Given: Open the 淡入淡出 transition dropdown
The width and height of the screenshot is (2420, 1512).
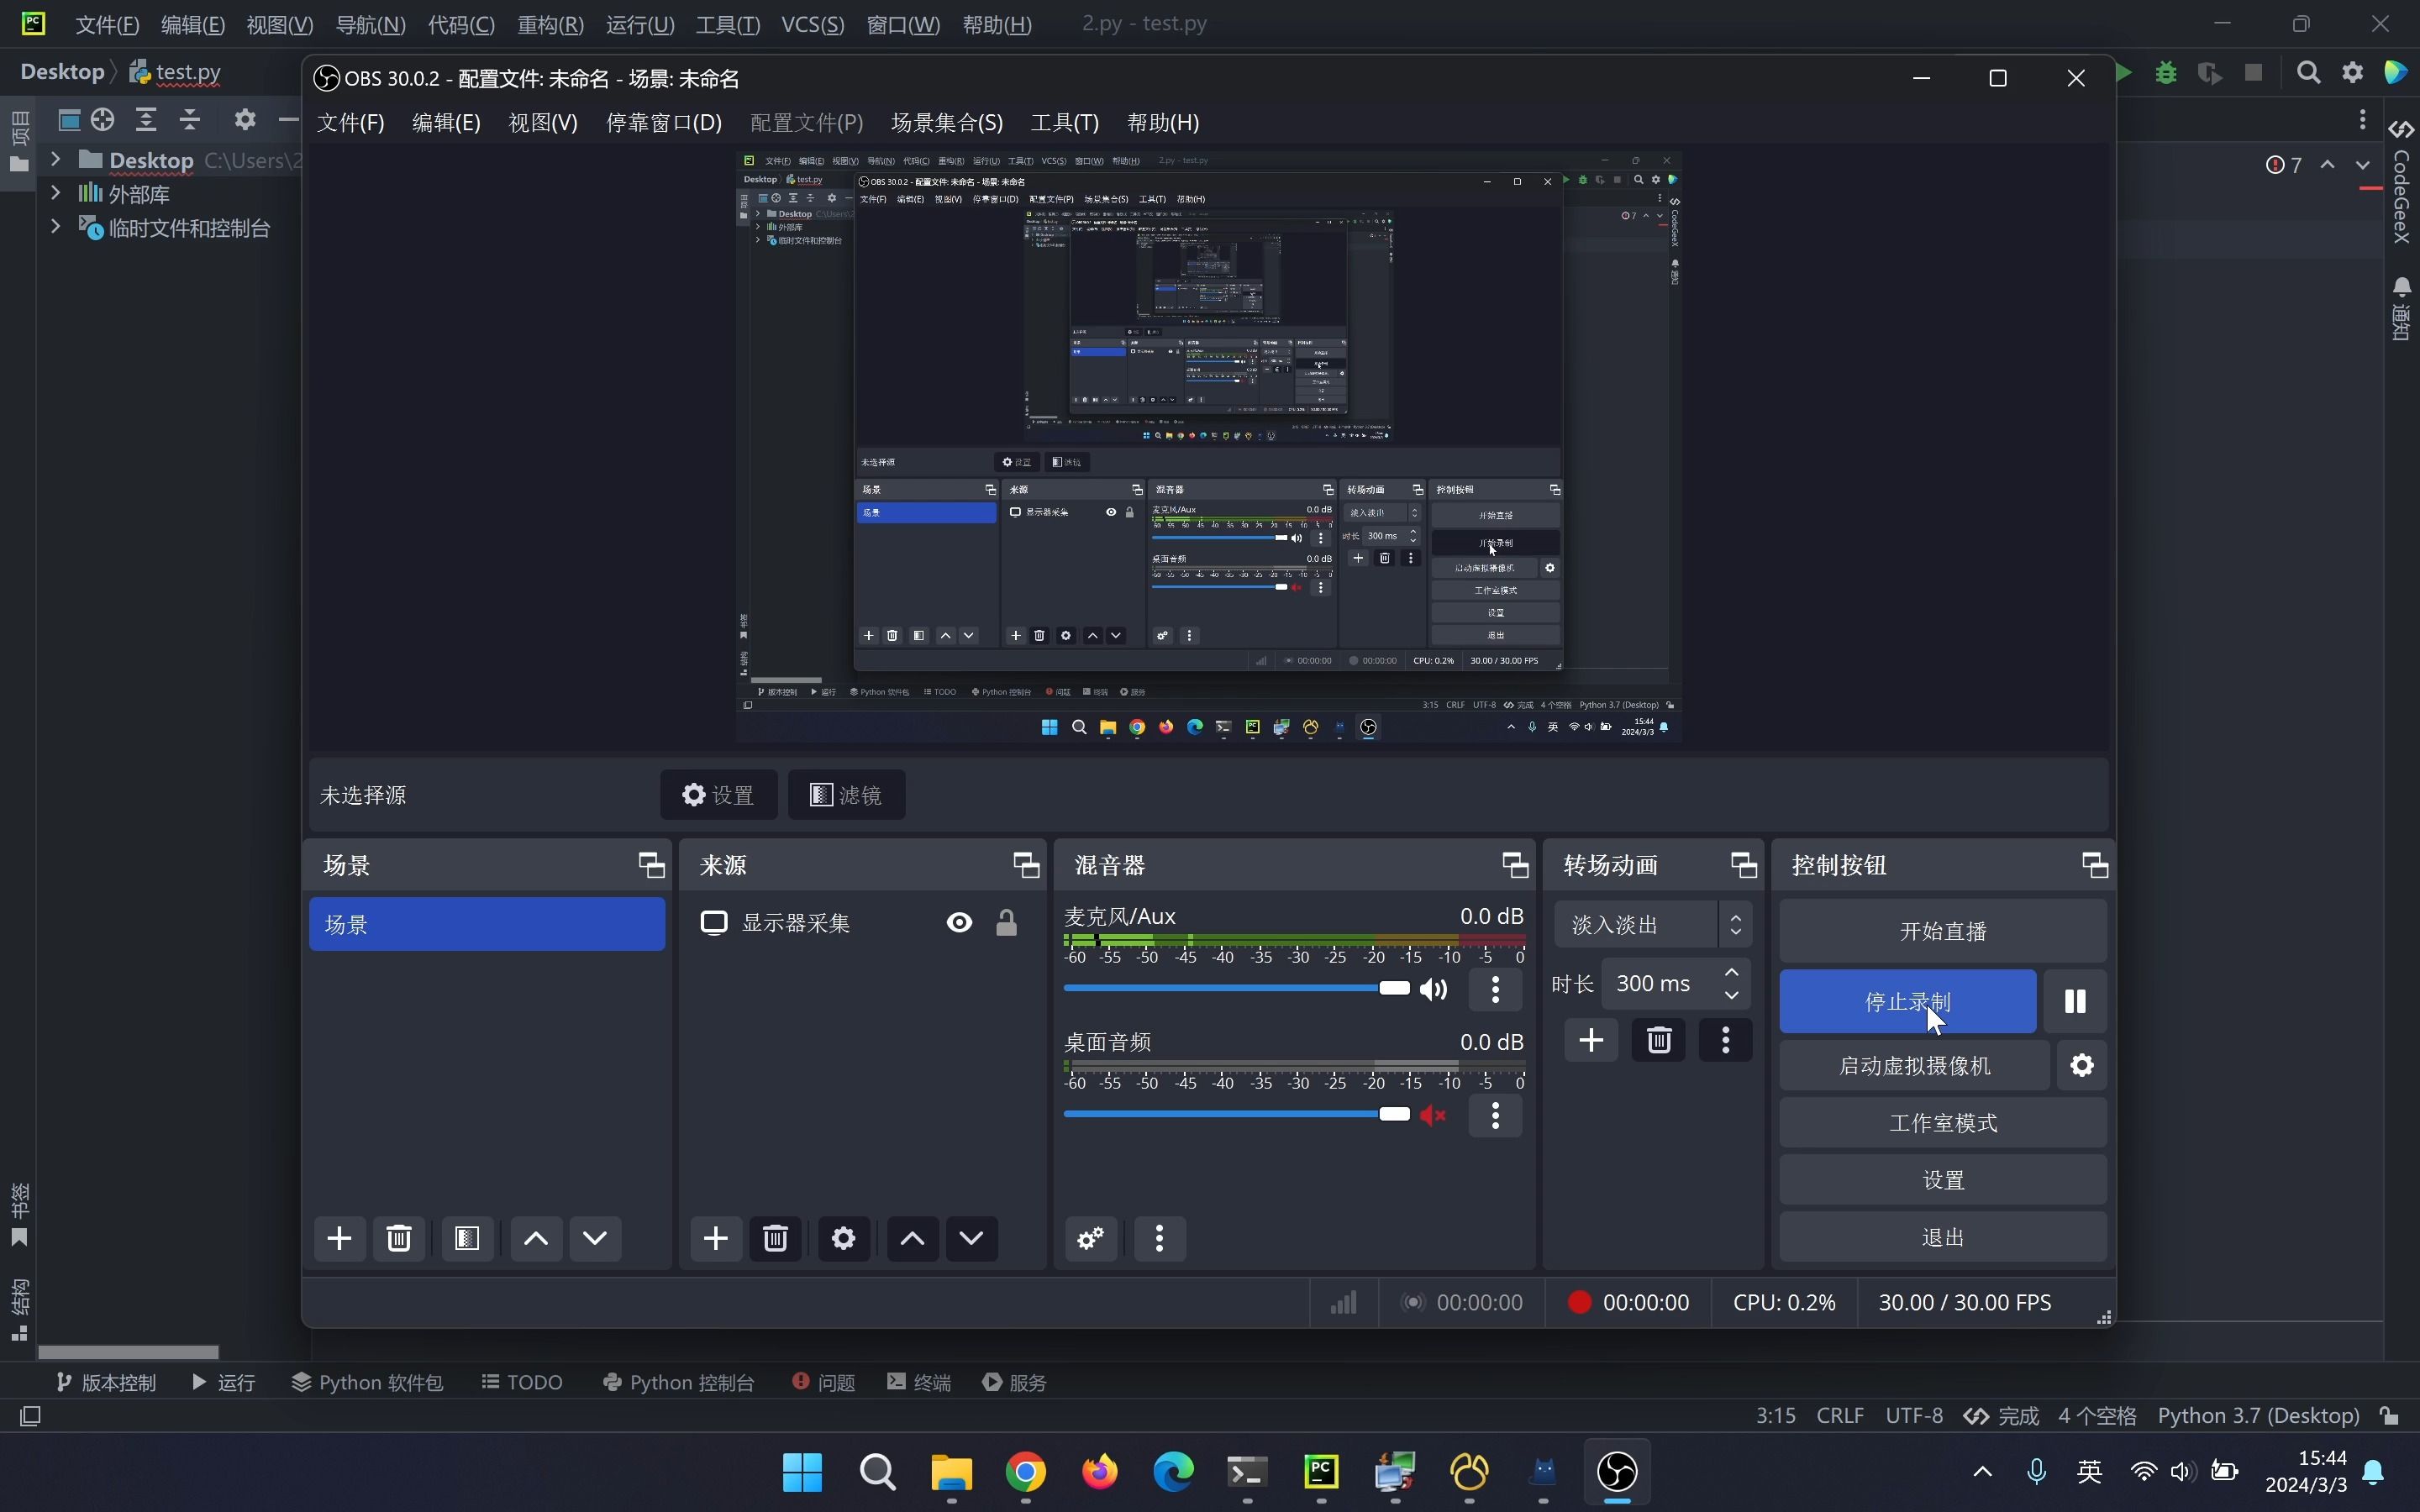Looking at the screenshot, I should pyautogui.click(x=1652, y=924).
